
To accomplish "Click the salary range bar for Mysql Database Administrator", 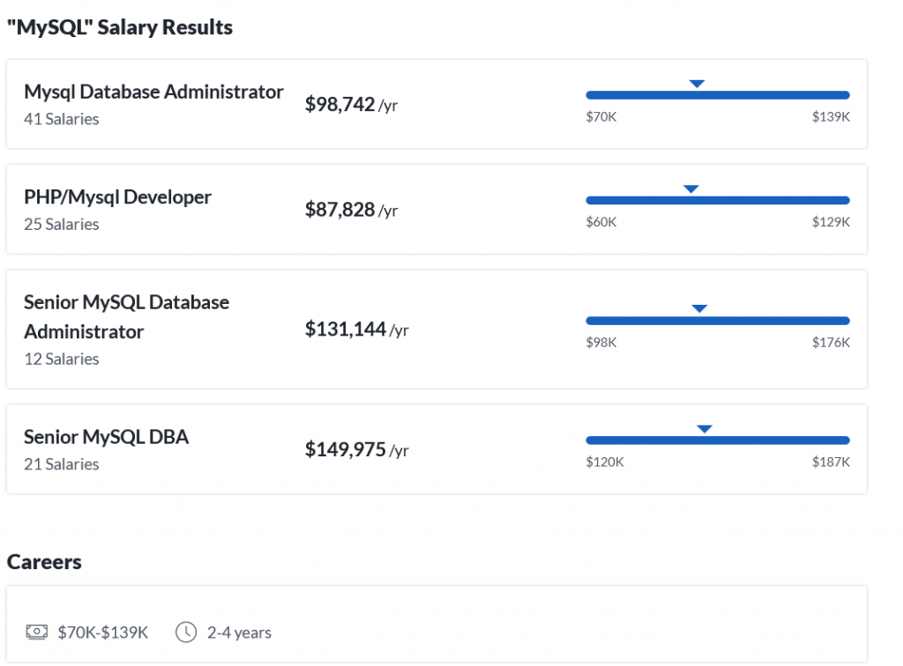I will click(718, 95).
